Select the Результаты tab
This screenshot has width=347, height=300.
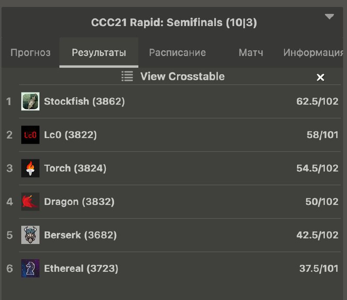[99, 53]
